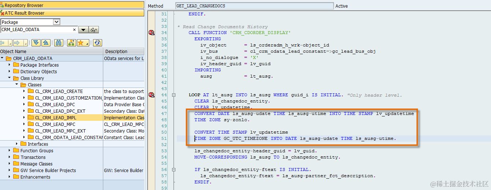Click the Refresh object list icon
Screen dimensions: 491x190
coord(97,43)
